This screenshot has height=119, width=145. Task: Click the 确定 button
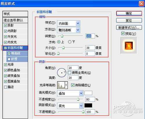(x=129, y=13)
